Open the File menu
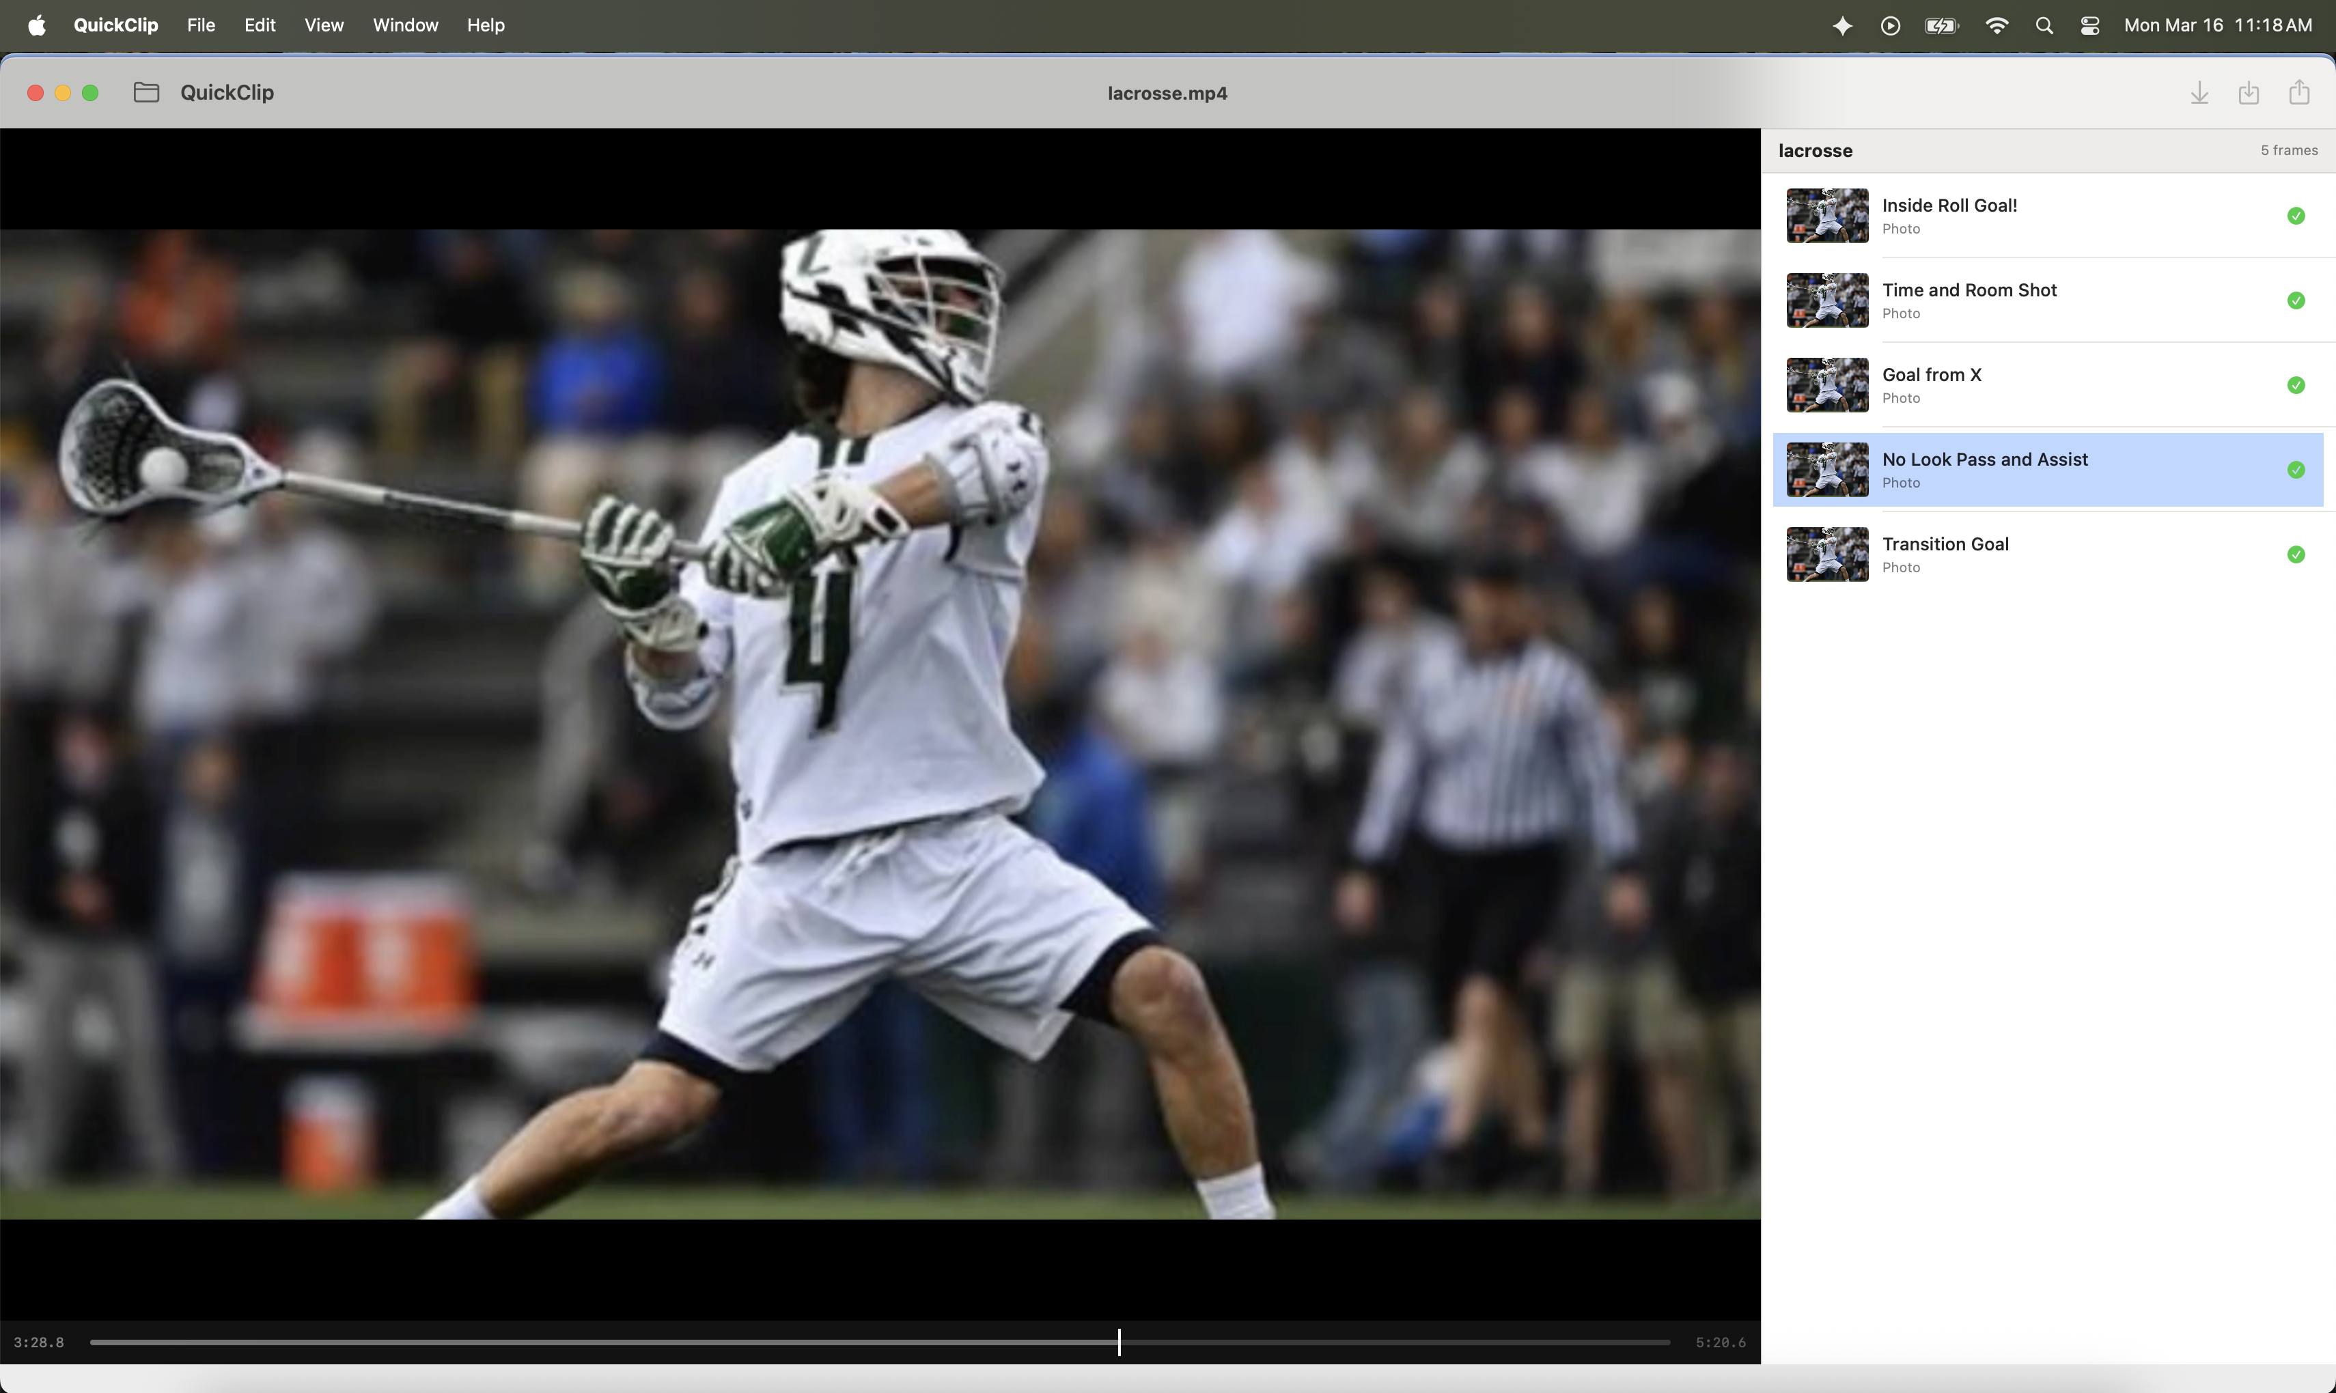Screen dimensions: 2336x1393 click(x=201, y=25)
